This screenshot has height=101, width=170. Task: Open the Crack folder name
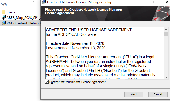tap(11, 12)
